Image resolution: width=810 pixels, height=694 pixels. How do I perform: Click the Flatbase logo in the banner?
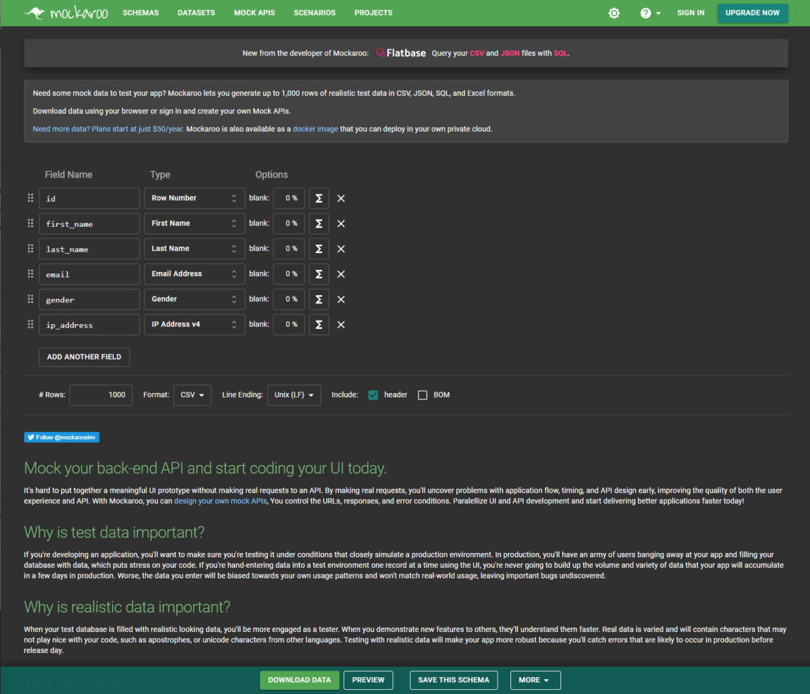point(401,52)
